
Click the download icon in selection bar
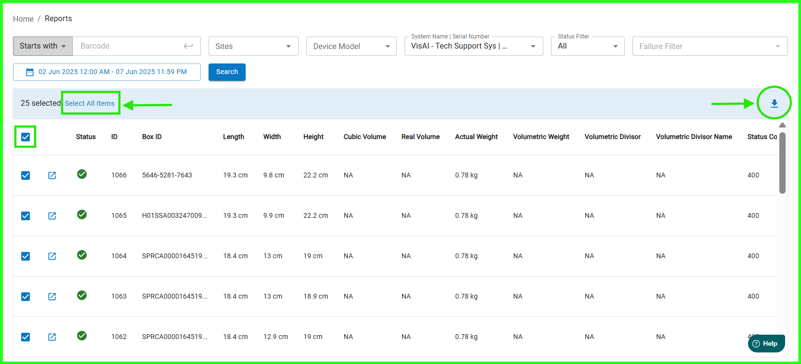[x=774, y=103]
